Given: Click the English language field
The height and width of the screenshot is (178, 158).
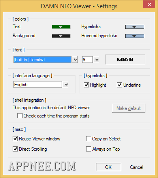Looking at the screenshot, I should [38, 85].
